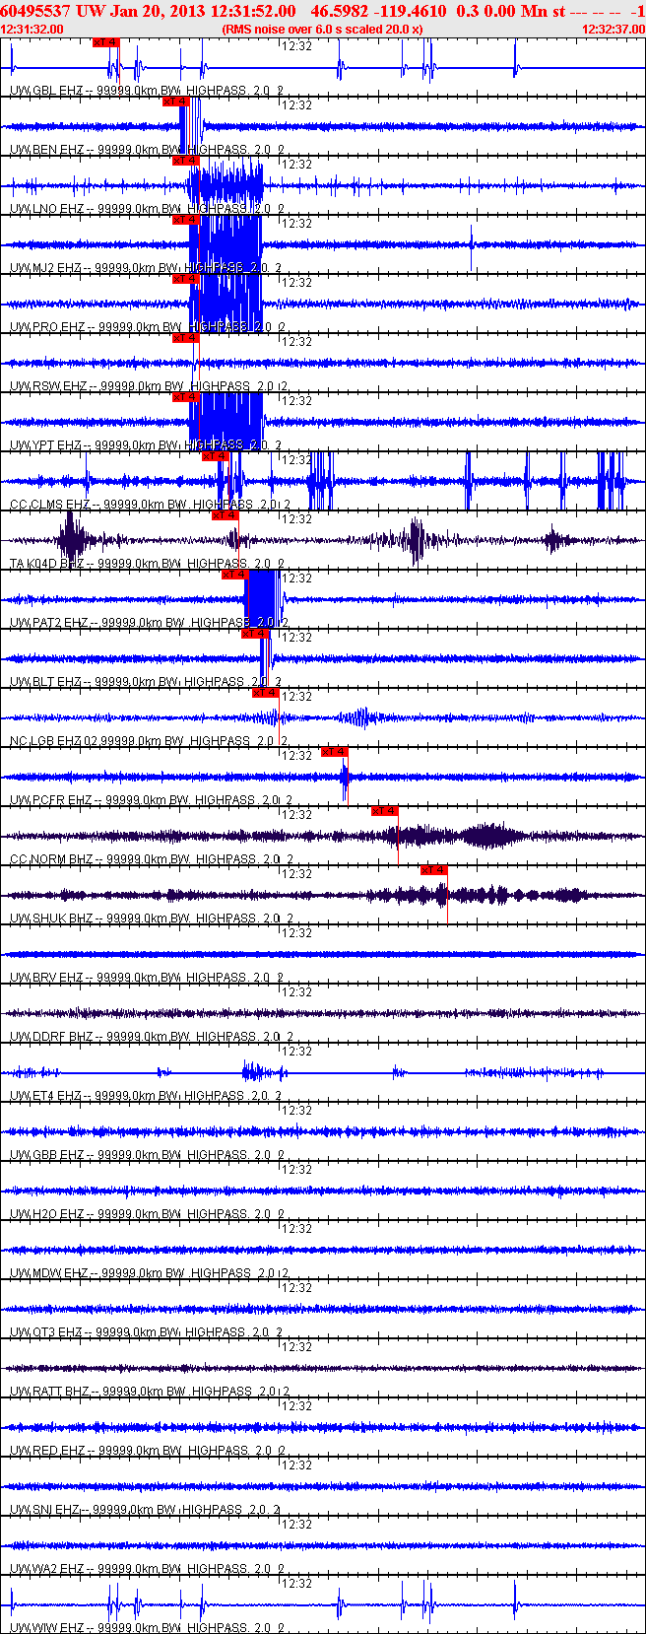
Task: Select the UW.DDRF BHZ channel label
Action: coord(51,1037)
